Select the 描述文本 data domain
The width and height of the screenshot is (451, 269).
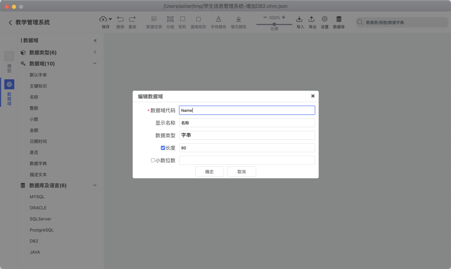pyautogui.click(x=38, y=175)
